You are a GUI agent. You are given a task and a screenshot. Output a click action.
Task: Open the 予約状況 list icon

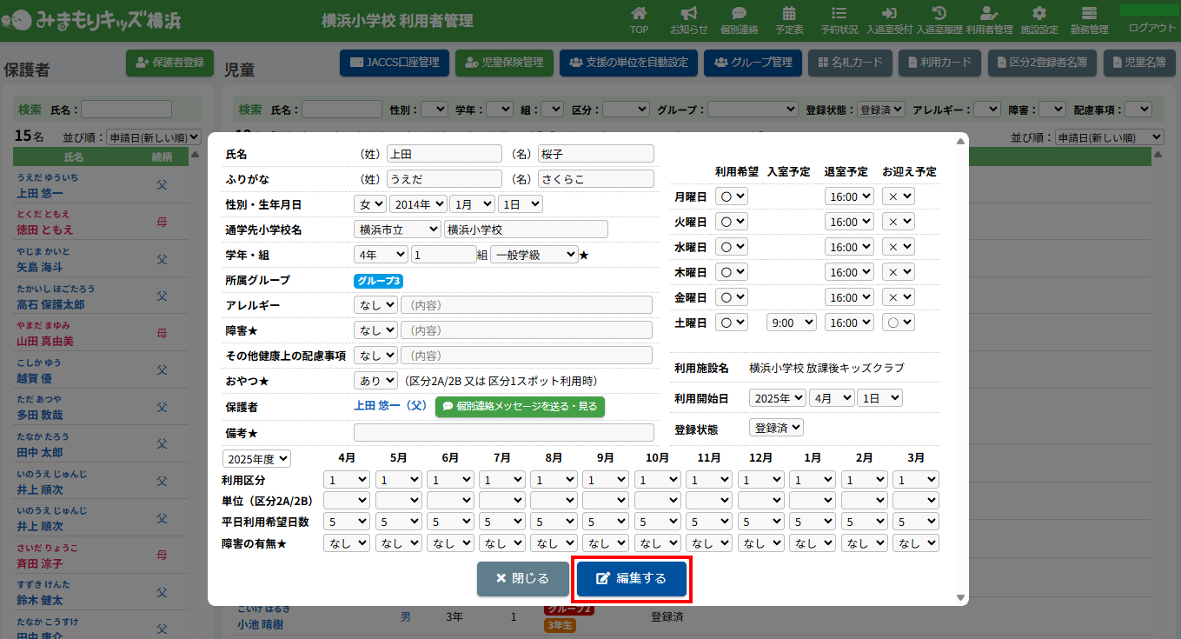pos(839,15)
